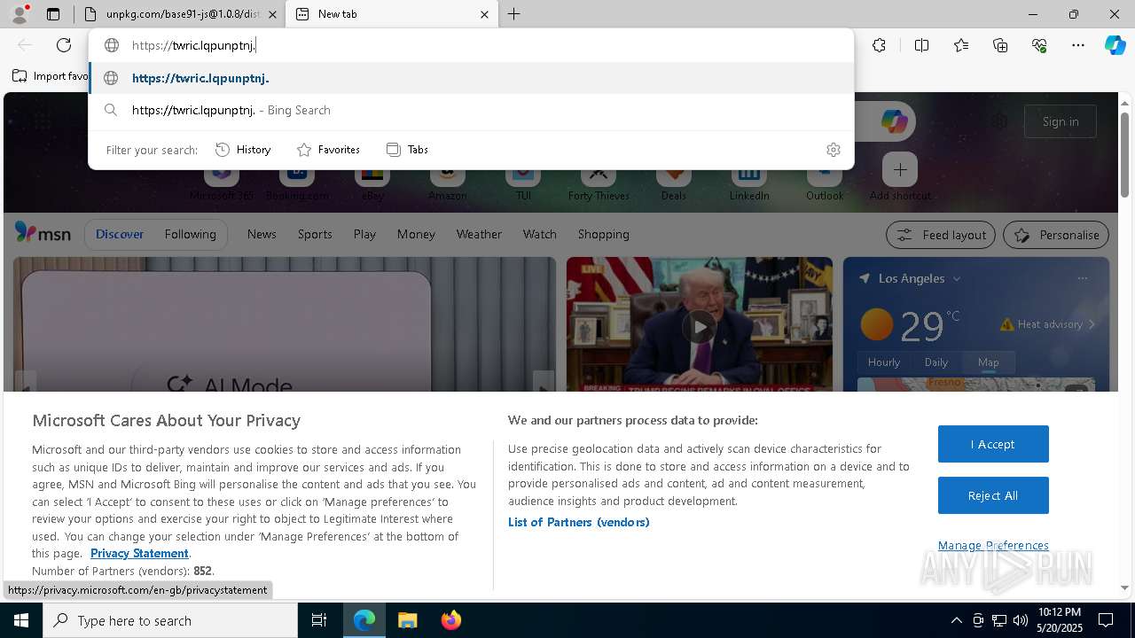Accept cookies with I Accept button
1135x638 pixels.
[993, 444]
